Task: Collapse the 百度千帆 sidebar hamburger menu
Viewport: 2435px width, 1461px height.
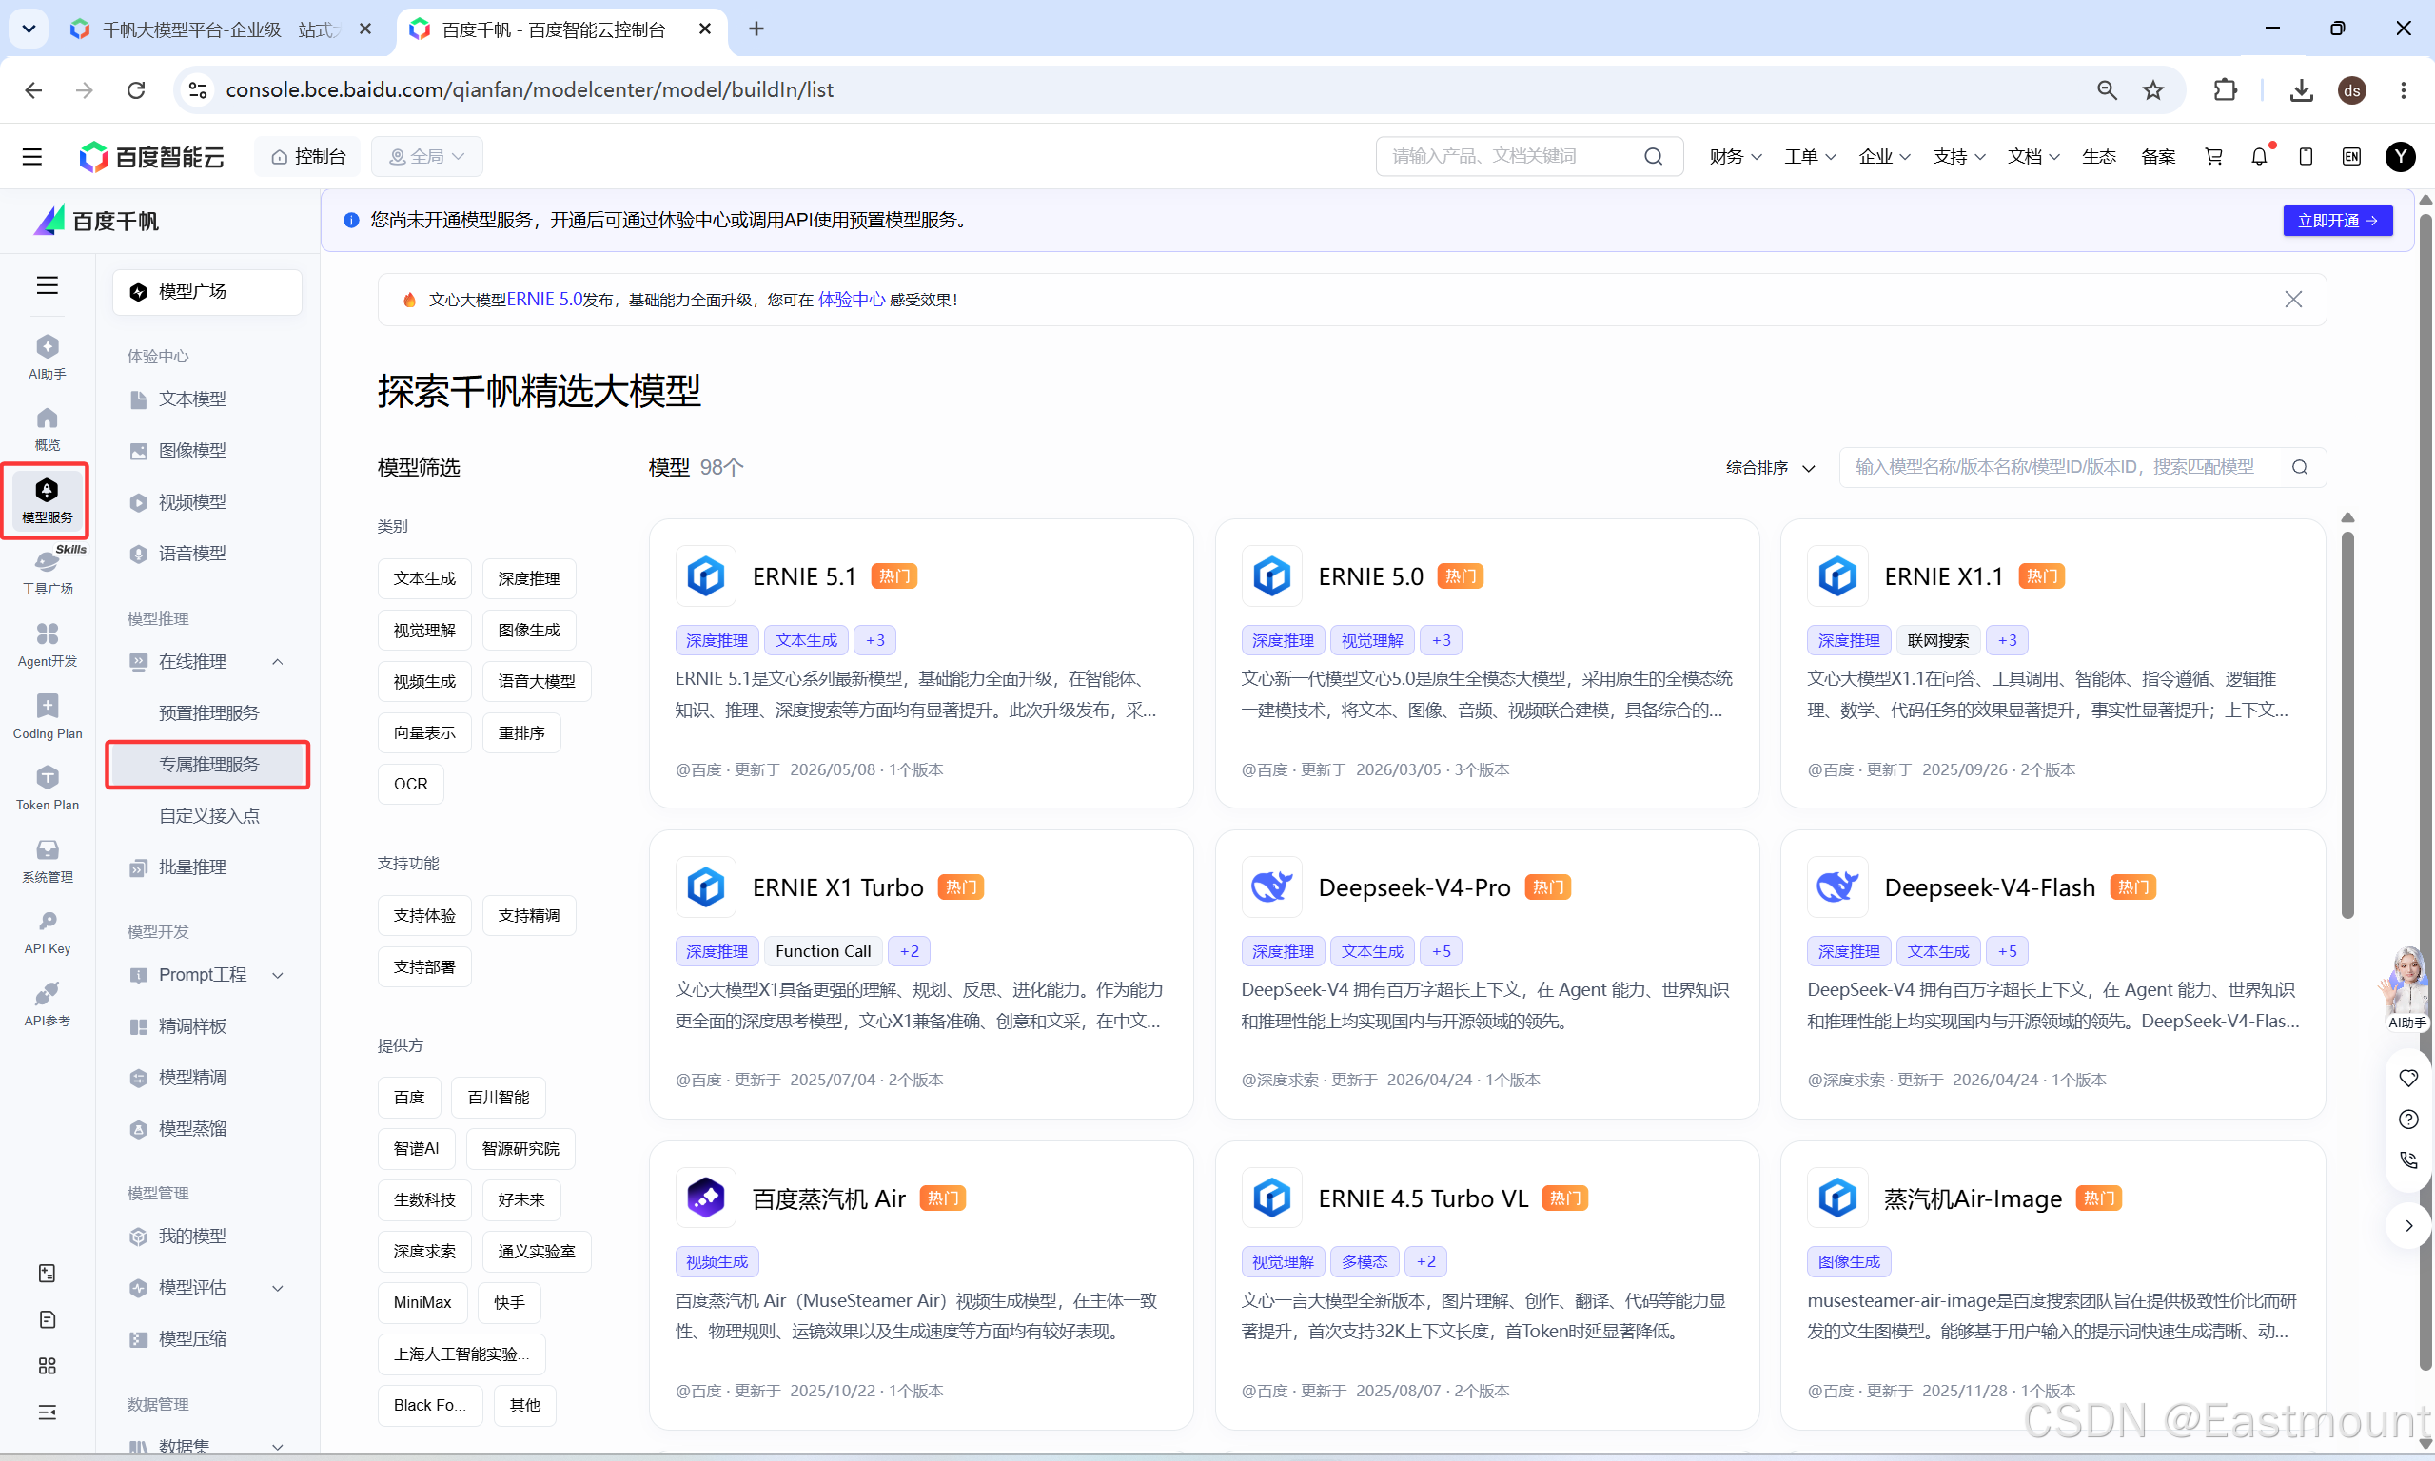Action: (x=48, y=285)
